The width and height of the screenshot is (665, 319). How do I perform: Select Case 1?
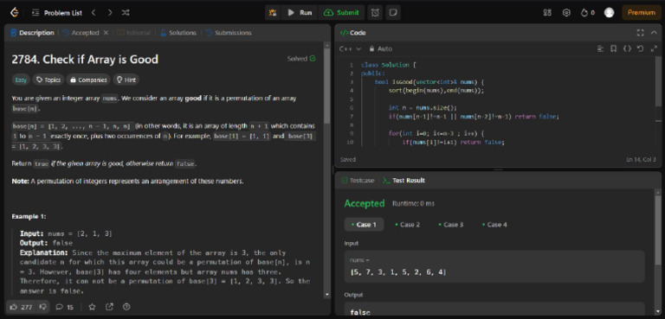[x=364, y=225]
